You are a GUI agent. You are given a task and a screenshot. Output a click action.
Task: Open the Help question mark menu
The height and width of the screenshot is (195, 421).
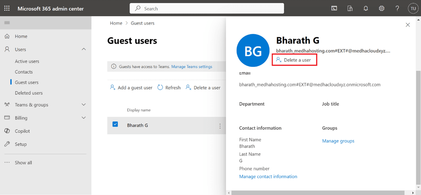397,8
